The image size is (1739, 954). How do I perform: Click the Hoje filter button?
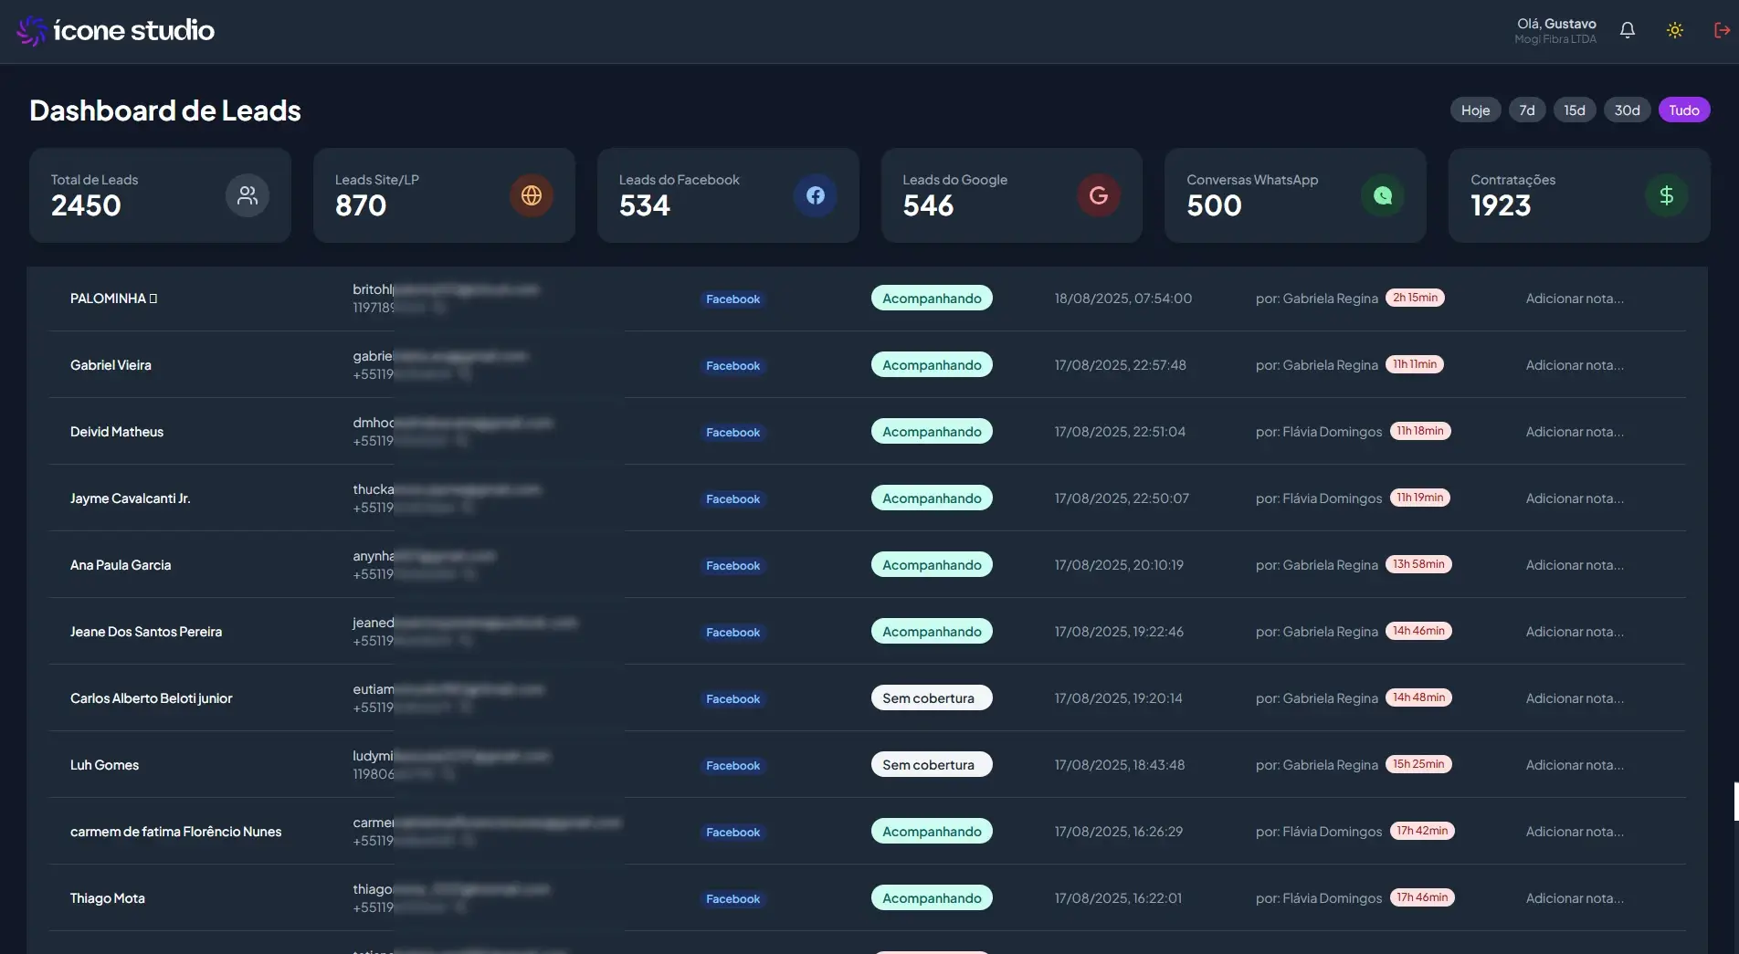(x=1475, y=110)
